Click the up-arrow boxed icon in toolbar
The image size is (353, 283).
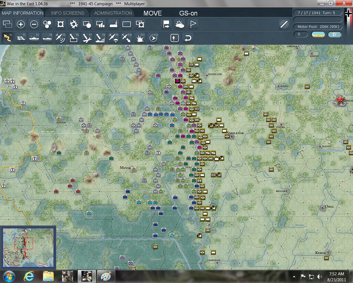point(174,38)
